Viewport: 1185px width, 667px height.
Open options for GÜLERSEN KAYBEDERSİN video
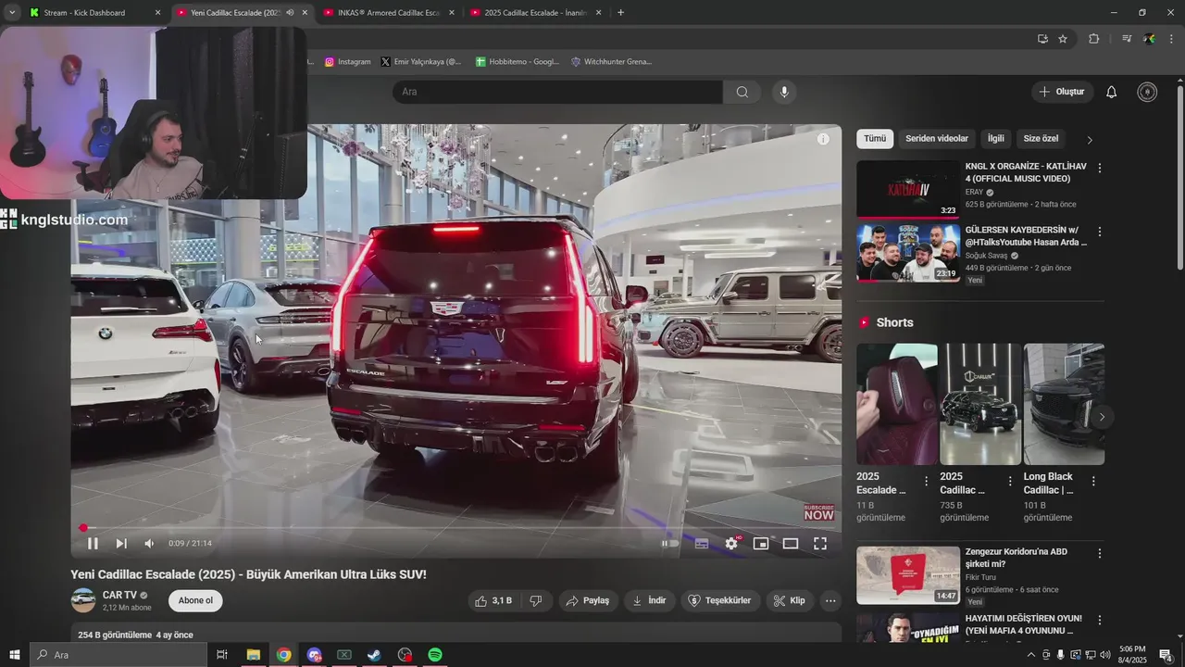click(1100, 232)
